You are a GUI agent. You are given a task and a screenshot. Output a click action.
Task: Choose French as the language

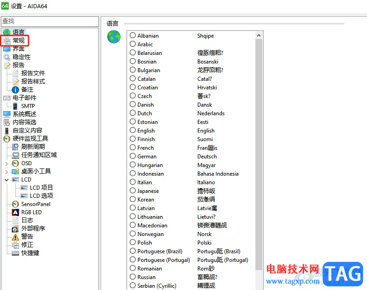133,147
